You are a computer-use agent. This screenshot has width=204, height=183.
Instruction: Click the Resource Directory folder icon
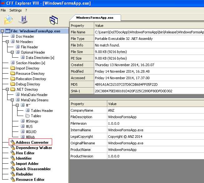tap(13, 74)
